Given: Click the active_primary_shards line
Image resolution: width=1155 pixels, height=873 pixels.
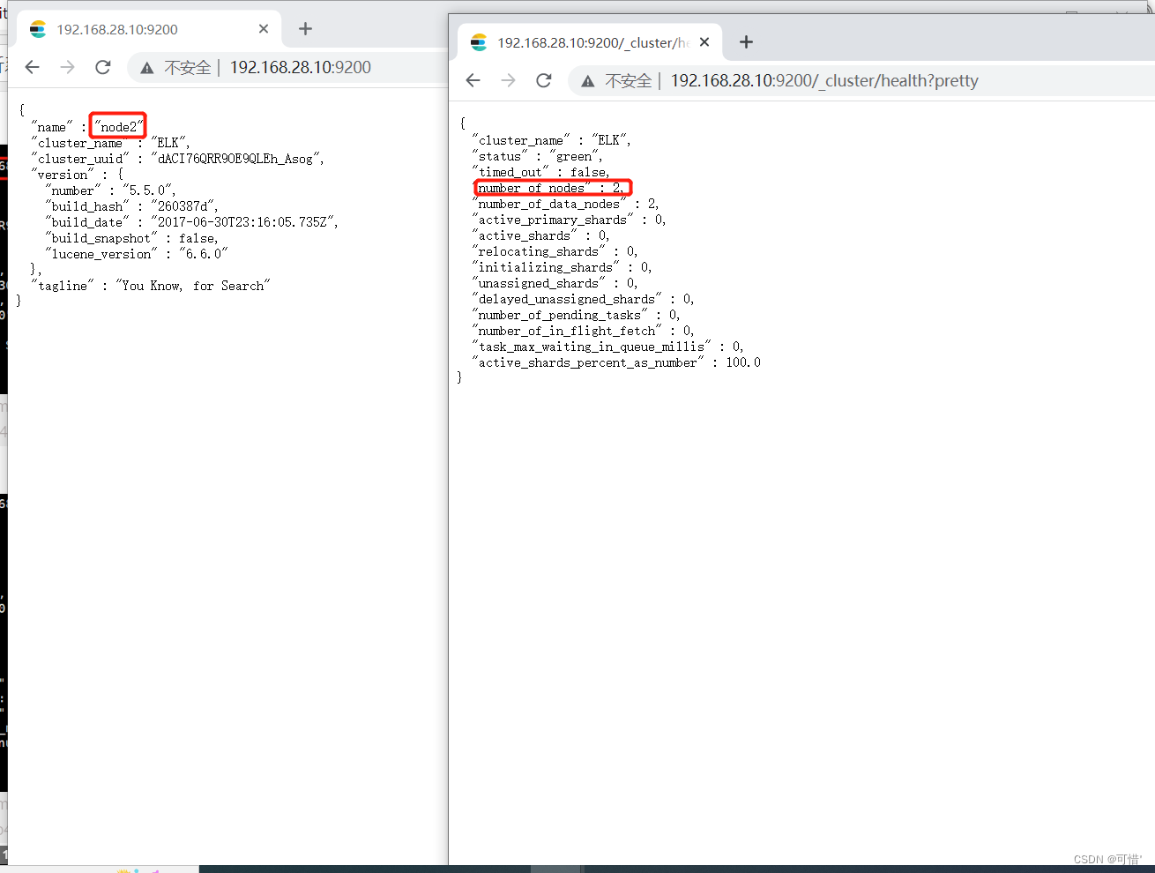Looking at the screenshot, I should 570,220.
